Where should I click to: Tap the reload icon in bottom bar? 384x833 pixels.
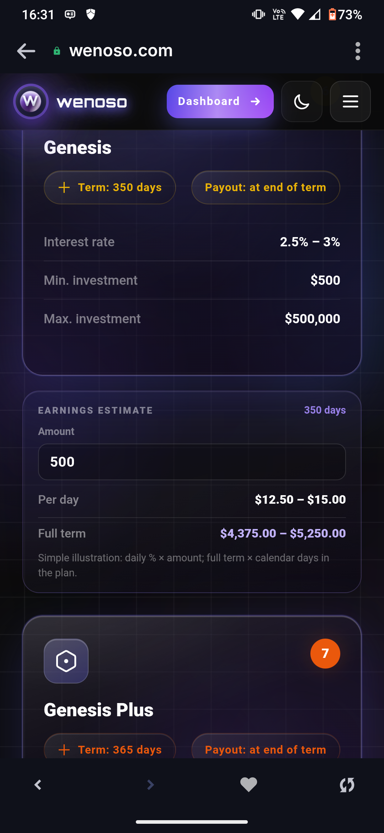click(x=347, y=785)
